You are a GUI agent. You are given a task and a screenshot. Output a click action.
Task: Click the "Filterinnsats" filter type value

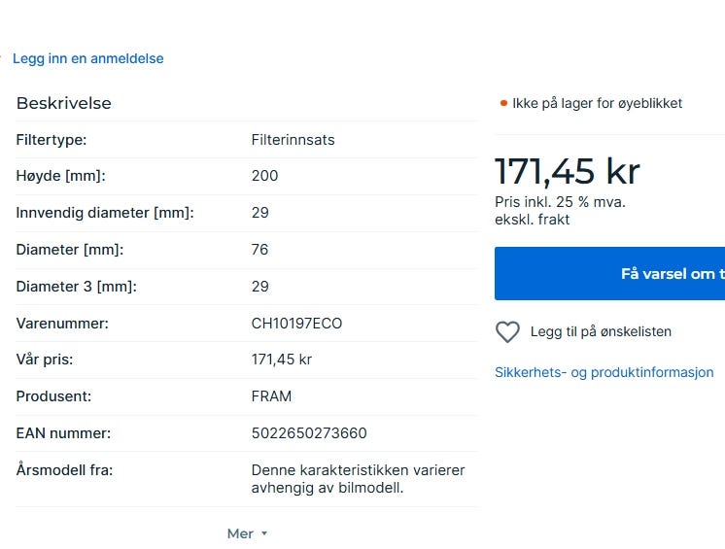pos(293,140)
